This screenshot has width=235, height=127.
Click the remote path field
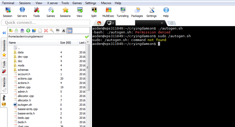pos(46,36)
